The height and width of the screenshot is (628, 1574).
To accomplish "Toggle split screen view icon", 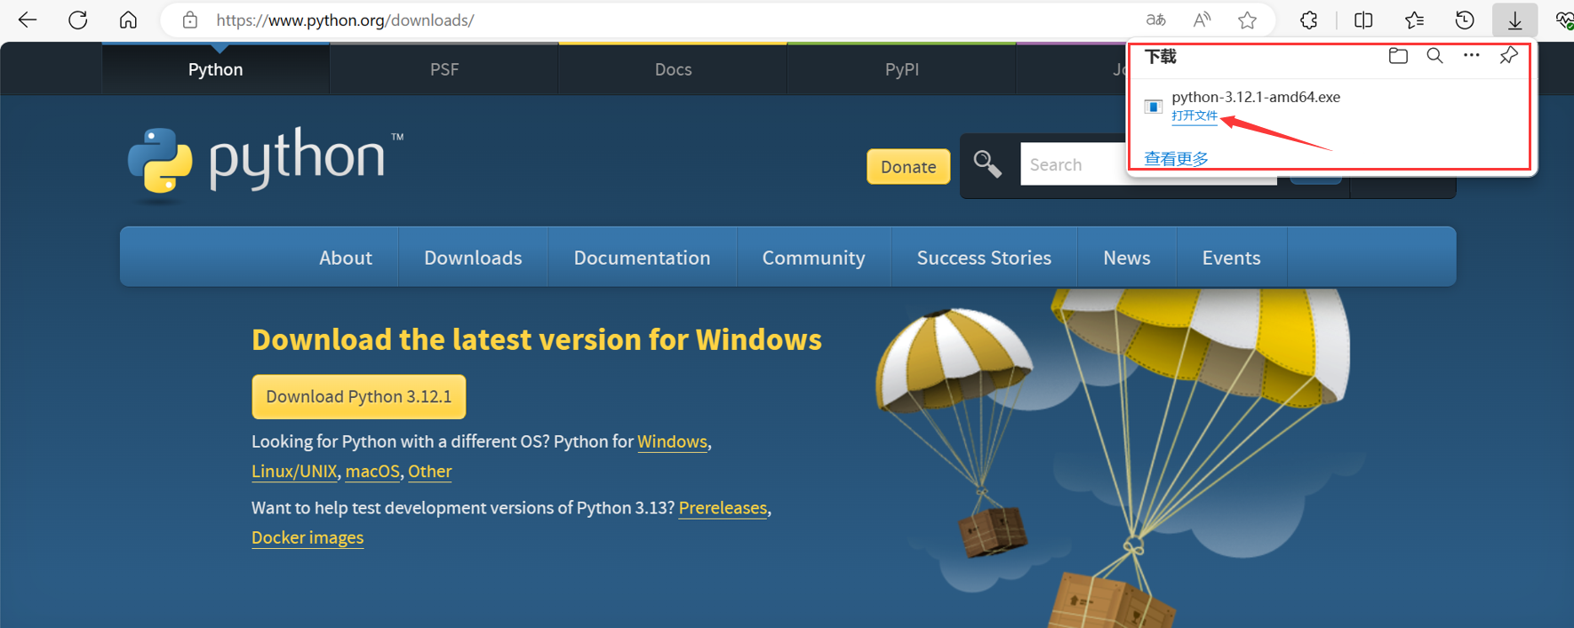I will [x=1363, y=20].
